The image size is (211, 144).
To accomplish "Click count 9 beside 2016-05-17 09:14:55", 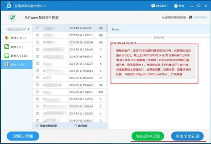I will [x=101, y=78].
